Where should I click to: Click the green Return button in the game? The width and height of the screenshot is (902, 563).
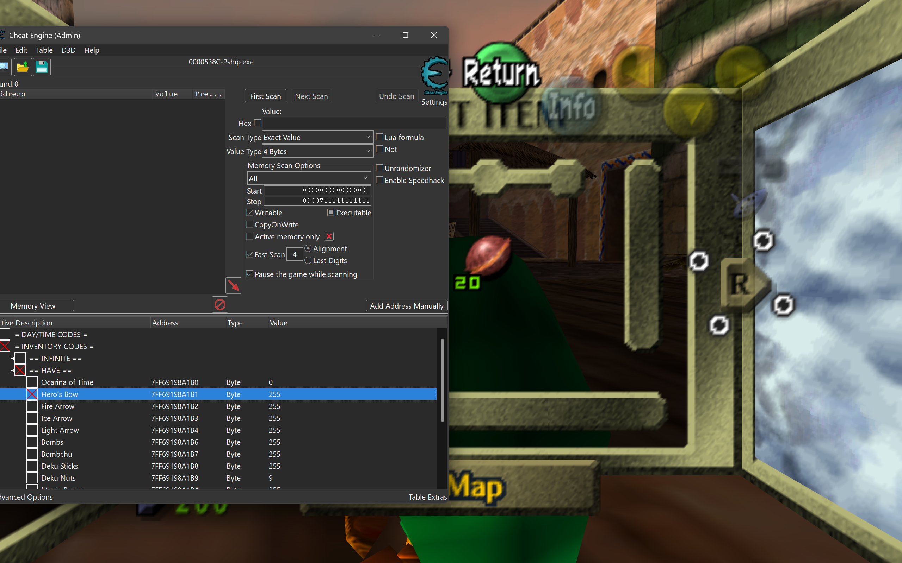pyautogui.click(x=501, y=72)
